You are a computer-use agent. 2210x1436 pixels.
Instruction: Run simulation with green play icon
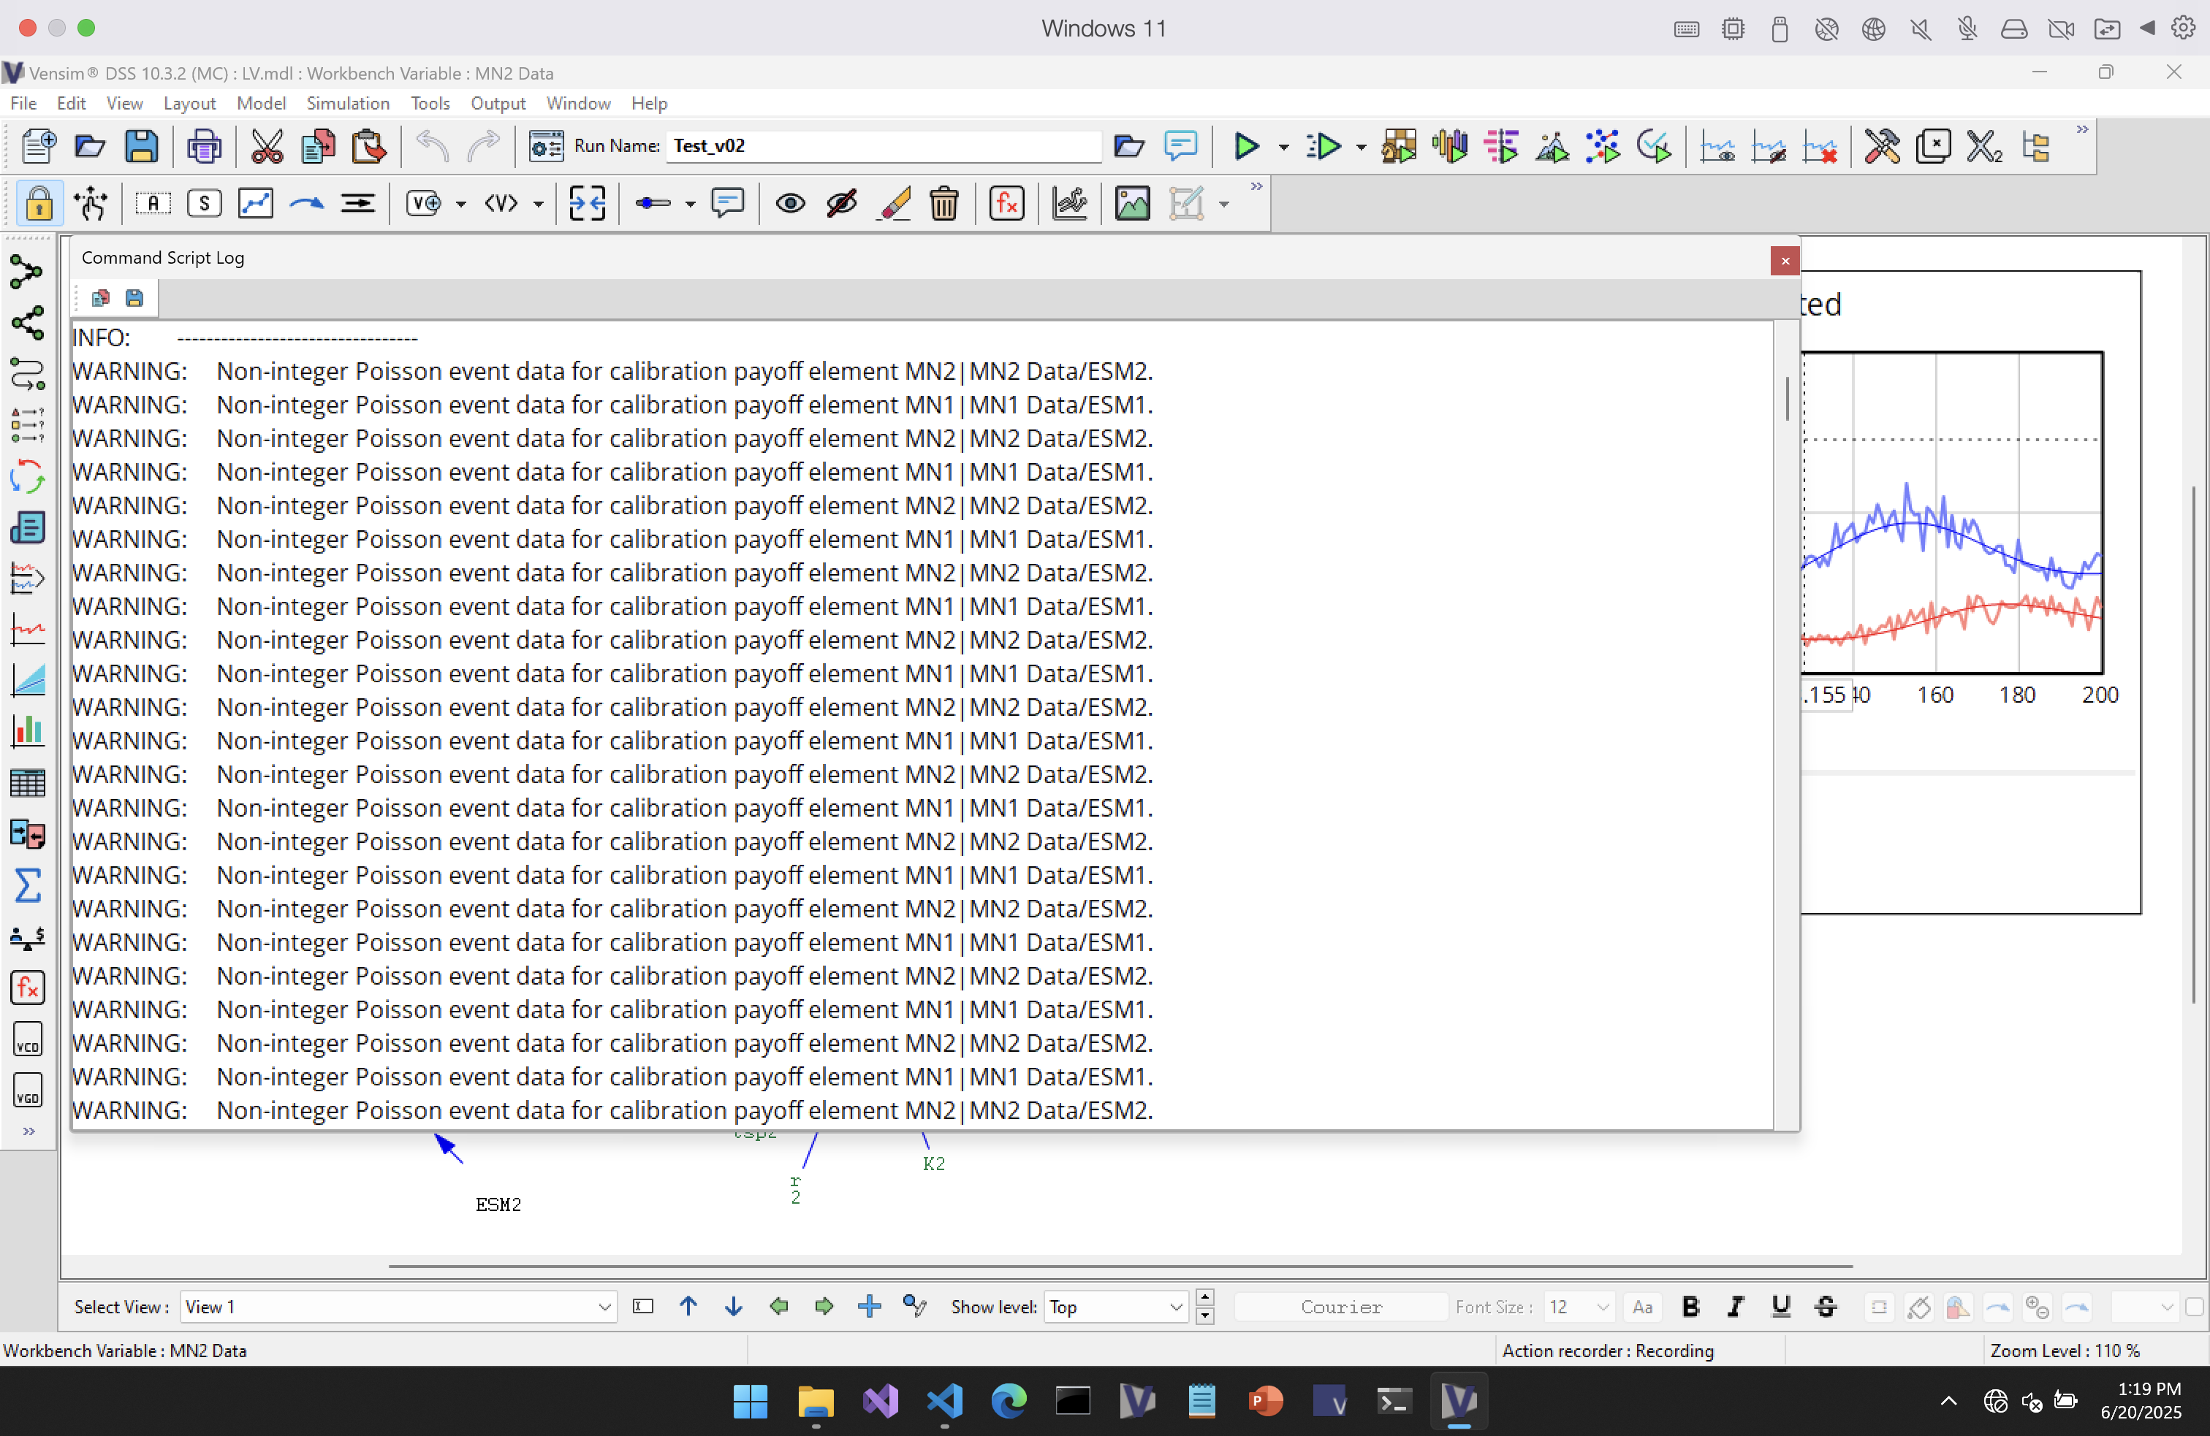pyautogui.click(x=1245, y=146)
